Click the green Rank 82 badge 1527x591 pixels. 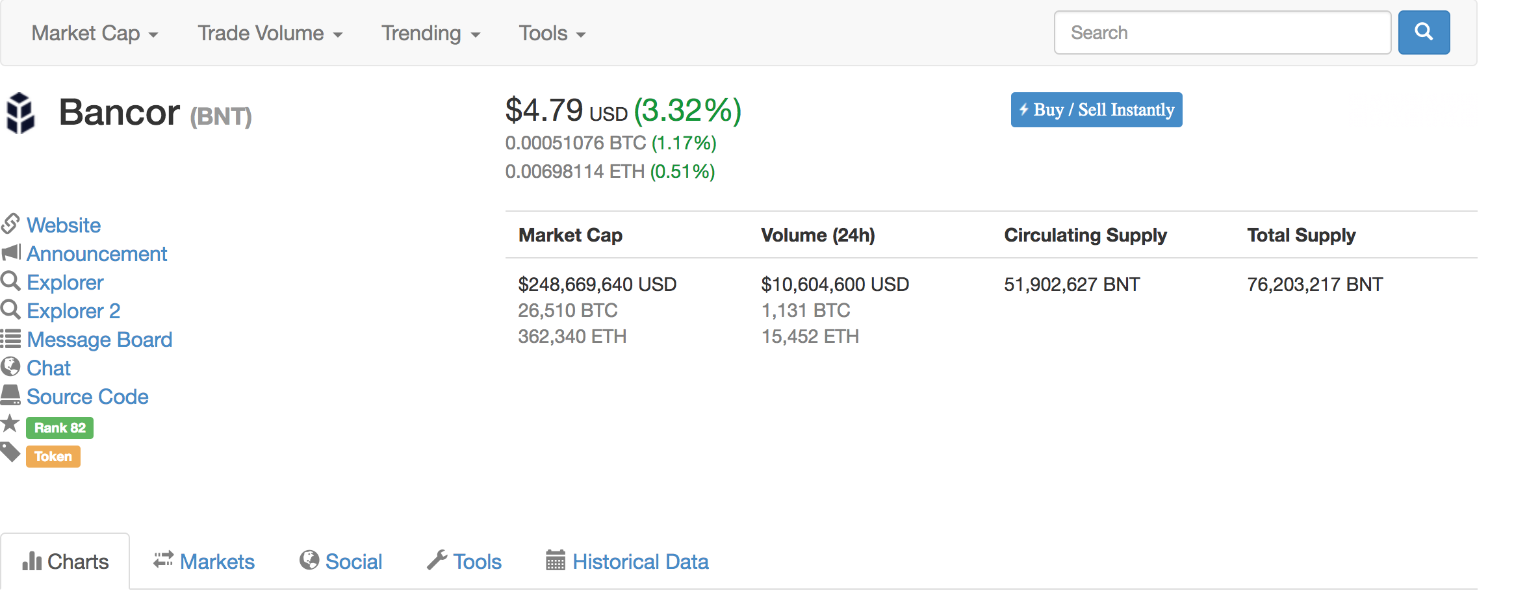(x=60, y=428)
